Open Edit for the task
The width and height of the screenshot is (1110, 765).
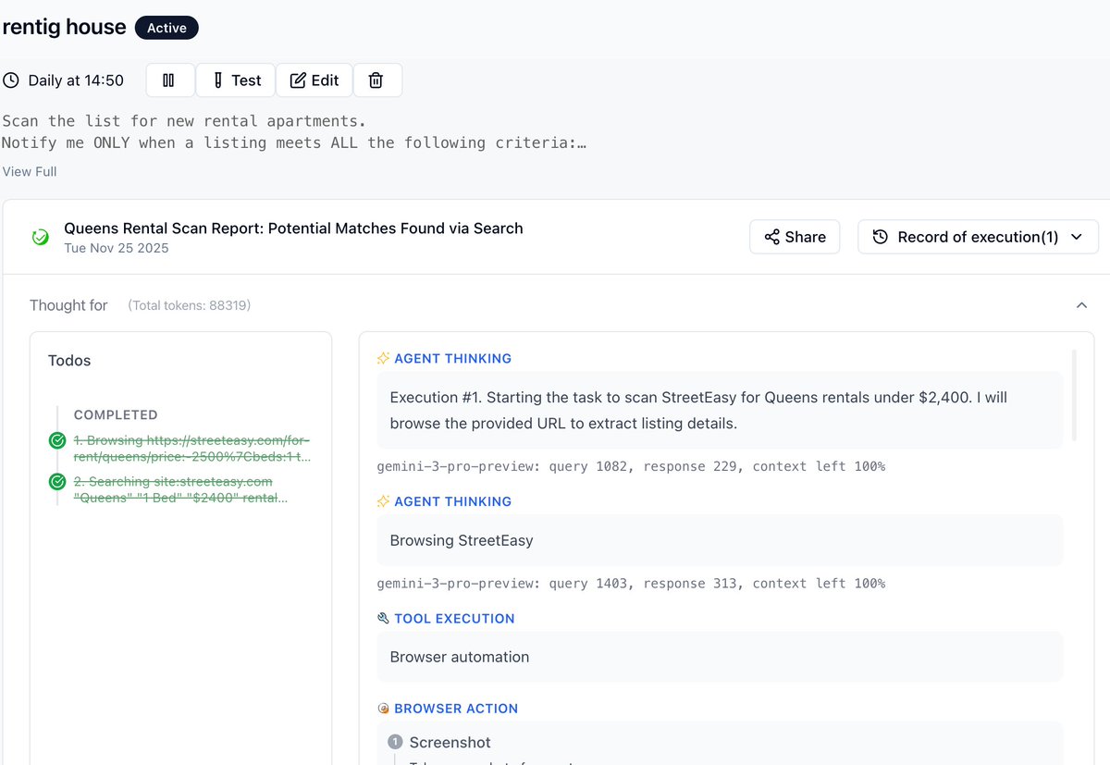click(314, 80)
